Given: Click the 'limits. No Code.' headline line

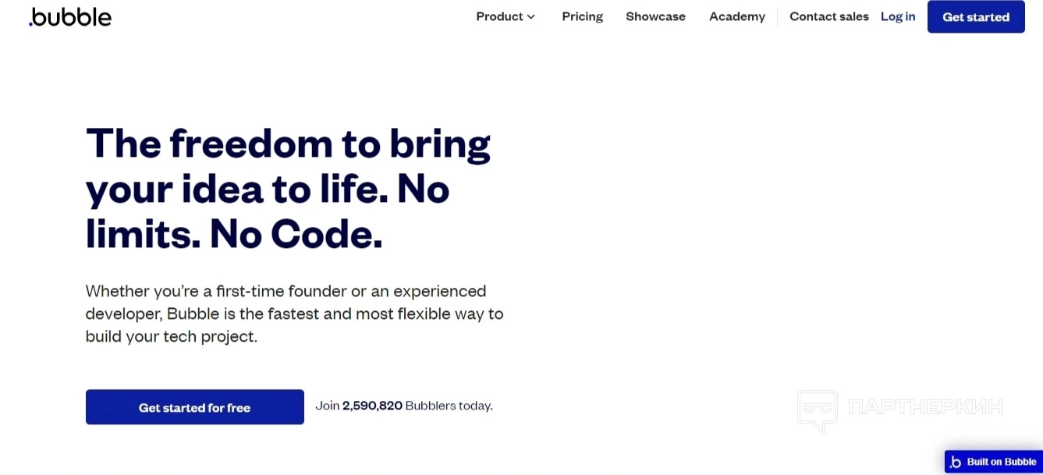Looking at the screenshot, I should (x=234, y=233).
